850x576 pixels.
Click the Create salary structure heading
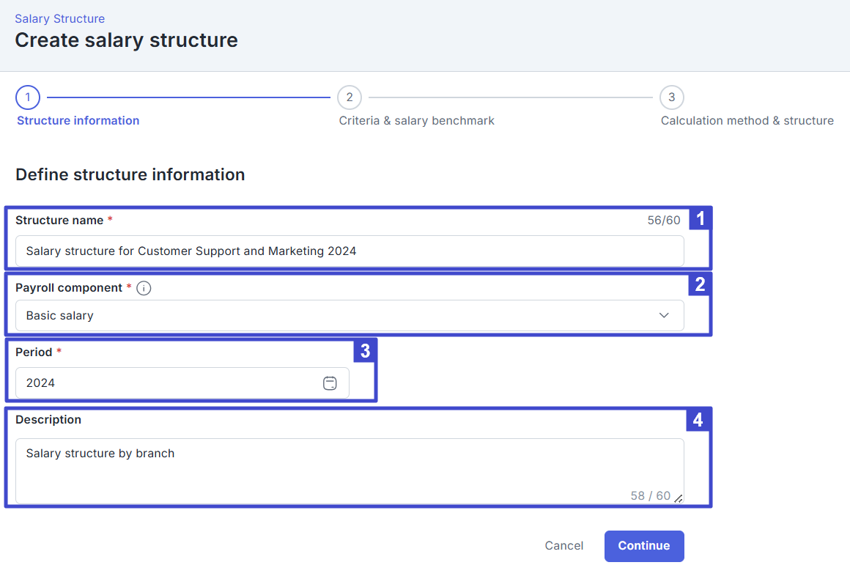point(126,40)
